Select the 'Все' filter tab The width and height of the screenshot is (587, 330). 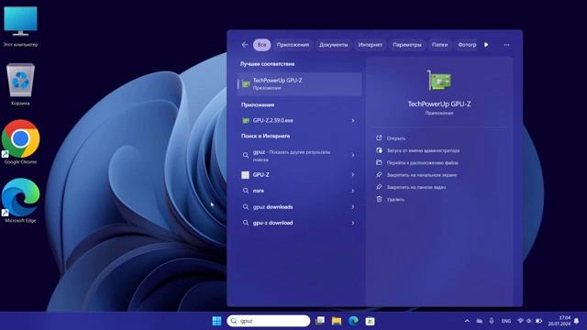tap(261, 45)
